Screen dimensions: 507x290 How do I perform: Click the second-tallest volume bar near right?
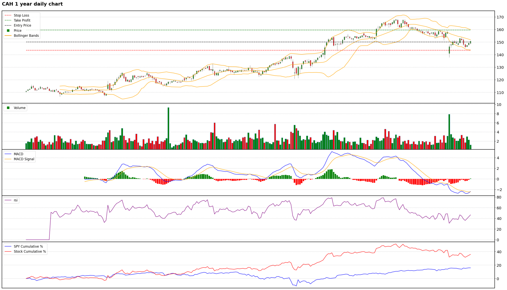[x=449, y=132]
